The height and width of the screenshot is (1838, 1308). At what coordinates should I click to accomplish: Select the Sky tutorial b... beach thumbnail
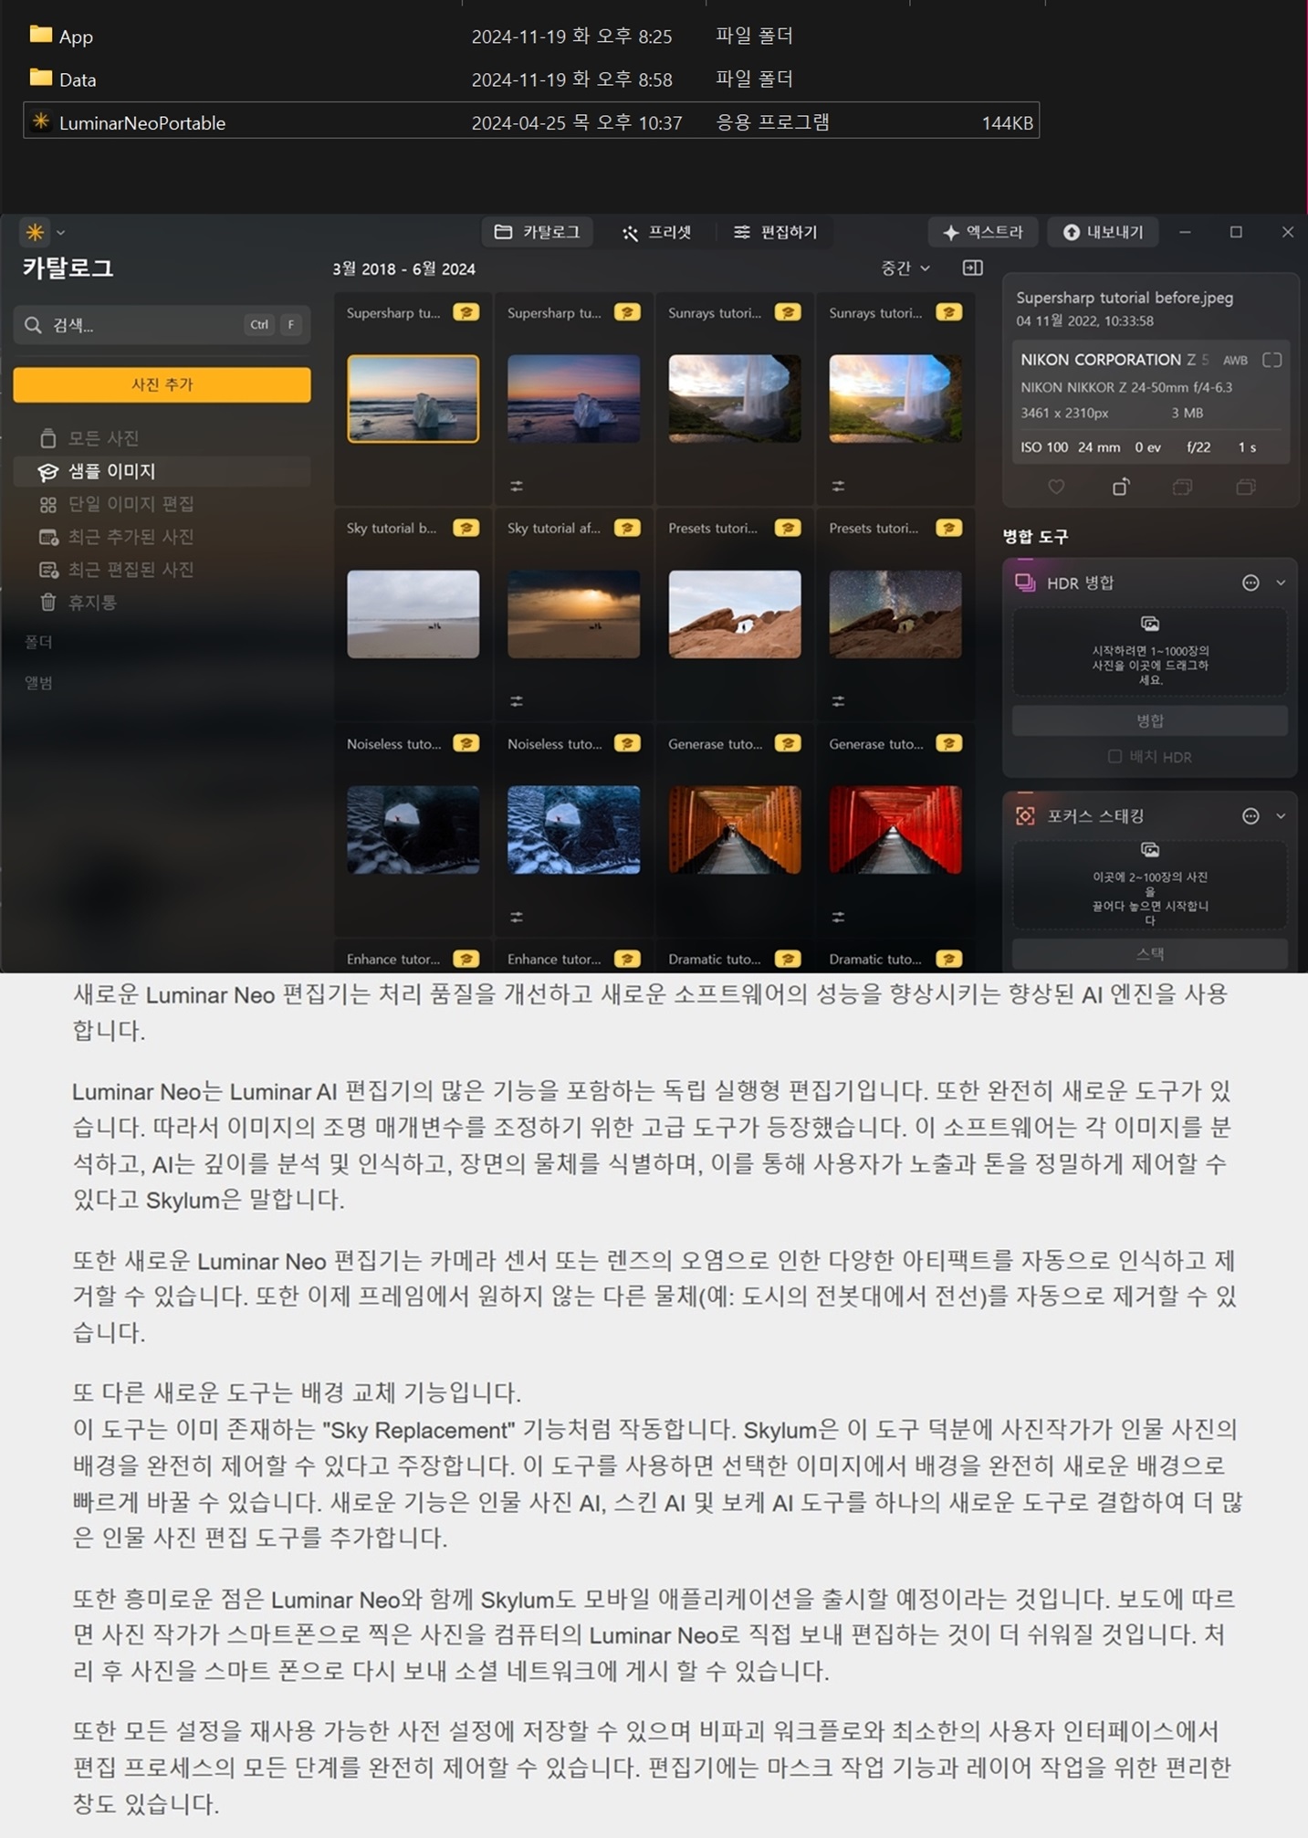413,614
